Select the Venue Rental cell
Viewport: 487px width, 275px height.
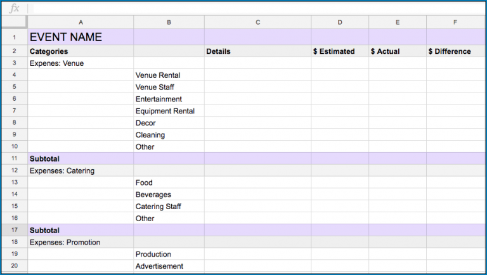point(169,75)
